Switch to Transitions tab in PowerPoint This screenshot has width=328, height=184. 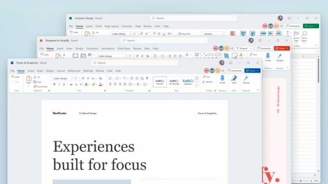click(x=92, y=49)
